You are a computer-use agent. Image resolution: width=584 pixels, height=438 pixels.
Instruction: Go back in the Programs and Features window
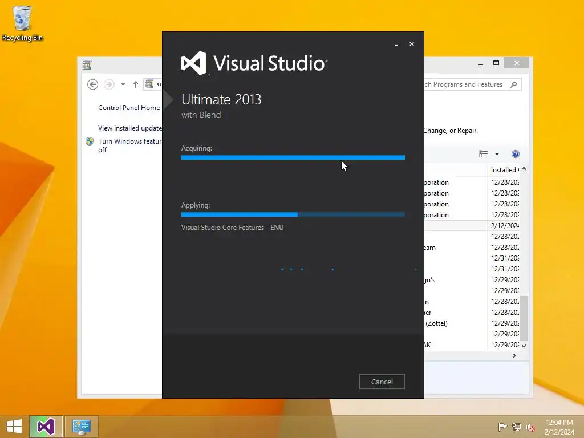(x=93, y=84)
